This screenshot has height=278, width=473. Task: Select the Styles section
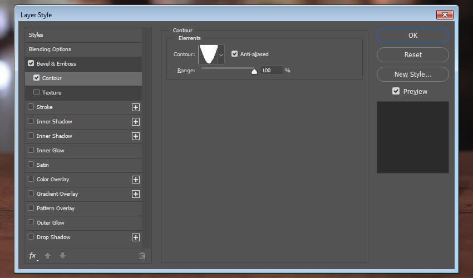(x=83, y=35)
